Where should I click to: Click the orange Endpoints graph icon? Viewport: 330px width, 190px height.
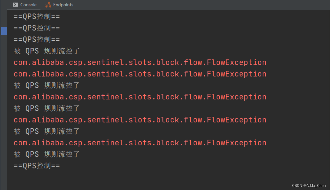point(48,5)
